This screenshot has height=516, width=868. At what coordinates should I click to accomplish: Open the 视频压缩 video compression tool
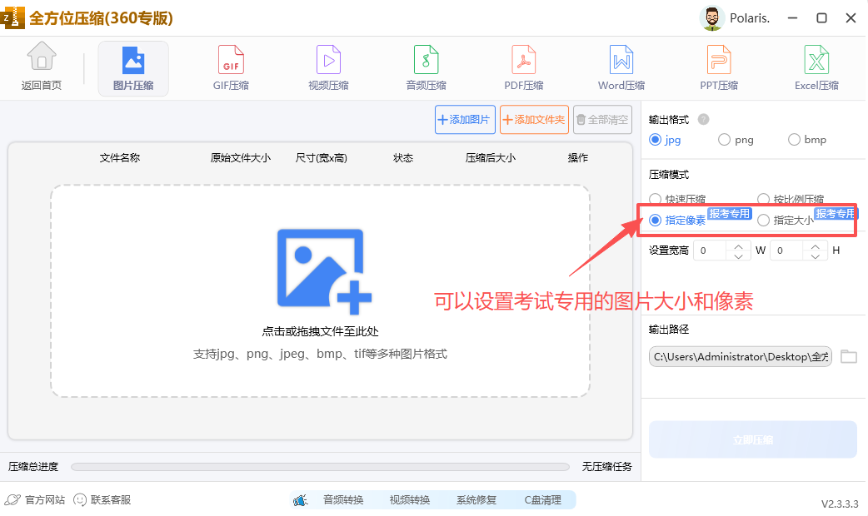(328, 68)
